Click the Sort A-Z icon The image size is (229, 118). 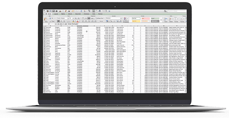click(x=85, y=11)
